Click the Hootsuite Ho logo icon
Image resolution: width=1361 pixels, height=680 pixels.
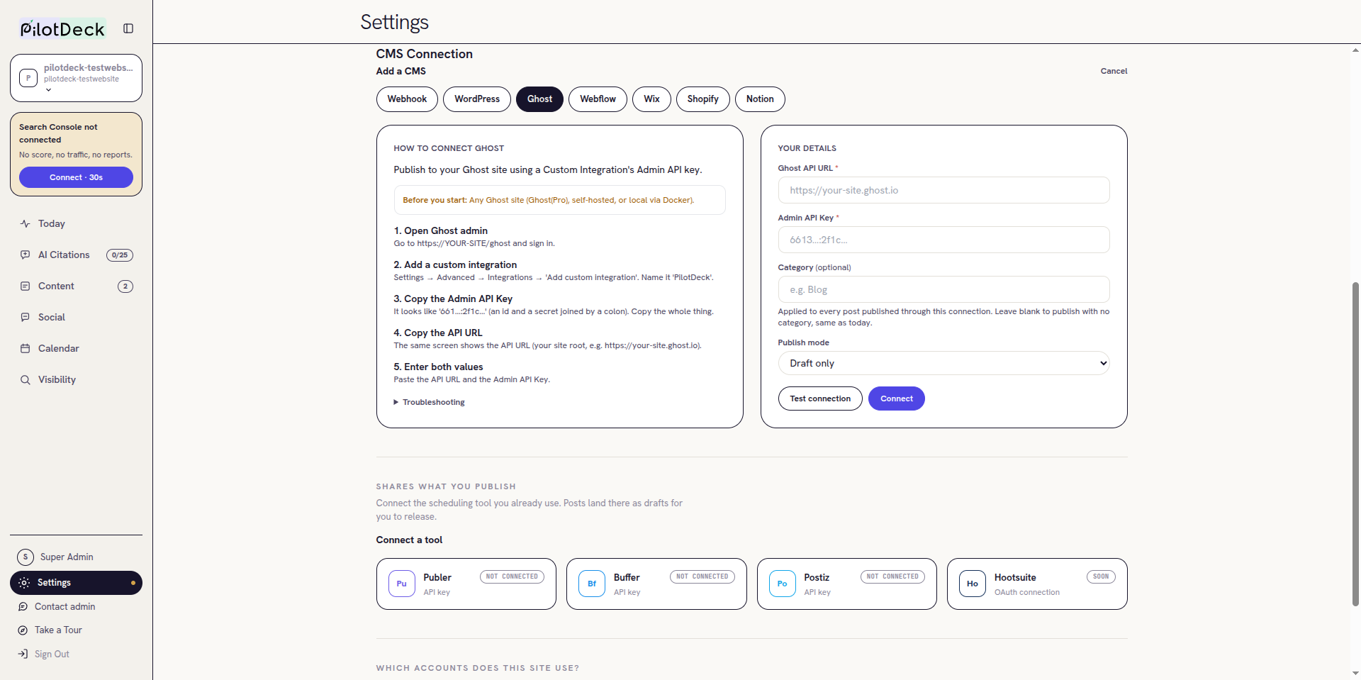[973, 584]
